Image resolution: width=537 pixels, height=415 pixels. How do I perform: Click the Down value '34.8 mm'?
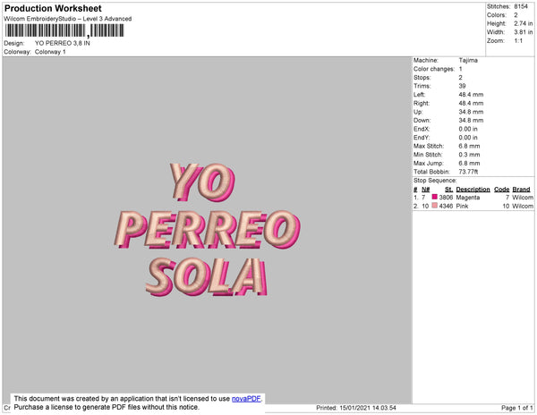[x=471, y=120]
